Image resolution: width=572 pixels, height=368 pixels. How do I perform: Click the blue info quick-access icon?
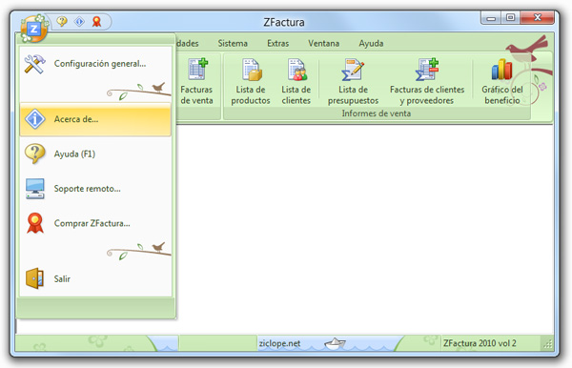click(x=79, y=22)
